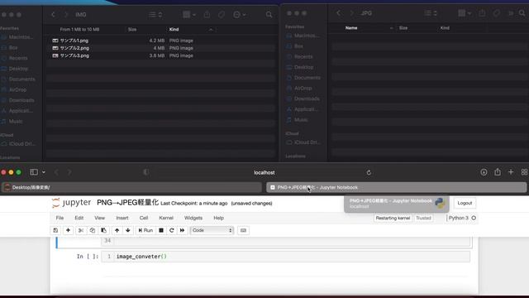Rename the notebook title PNG→JPEG軽量化
Screen dimensions: 529x298
click(127, 202)
